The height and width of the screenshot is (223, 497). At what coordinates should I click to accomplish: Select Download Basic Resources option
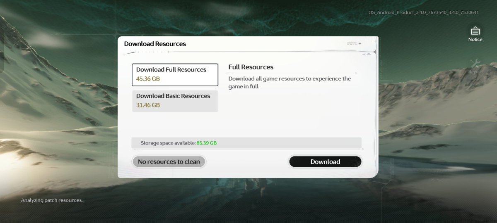pyautogui.click(x=175, y=101)
